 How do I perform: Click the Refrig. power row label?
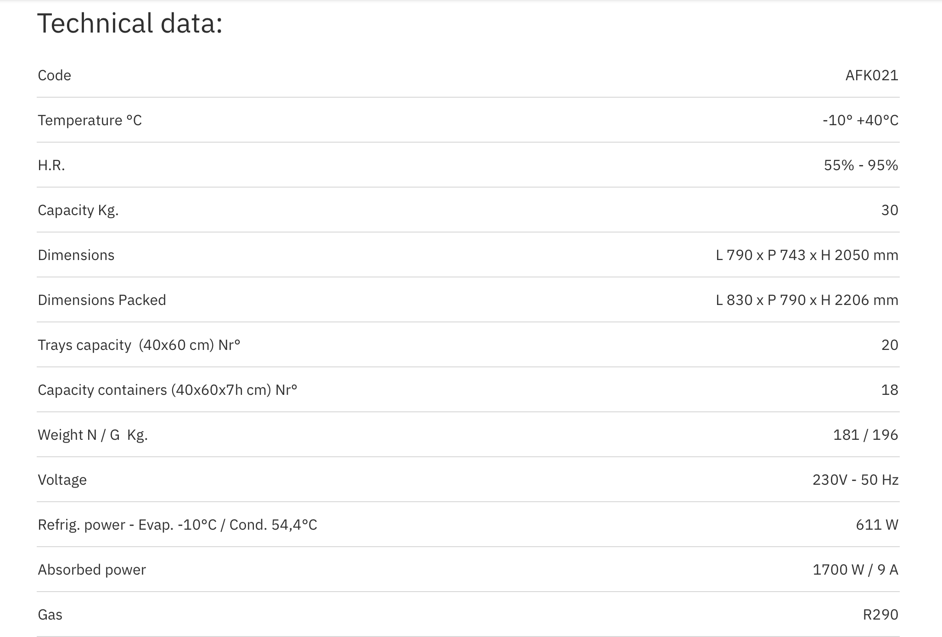[178, 525]
